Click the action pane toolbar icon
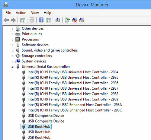The image size is (151, 140). pyautogui.click(x=49, y=20)
